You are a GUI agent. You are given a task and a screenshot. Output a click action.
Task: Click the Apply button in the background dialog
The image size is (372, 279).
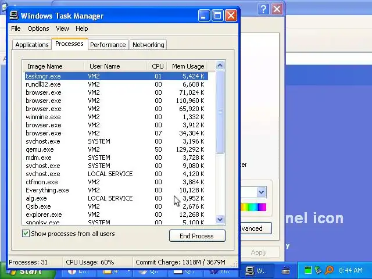(x=259, y=252)
